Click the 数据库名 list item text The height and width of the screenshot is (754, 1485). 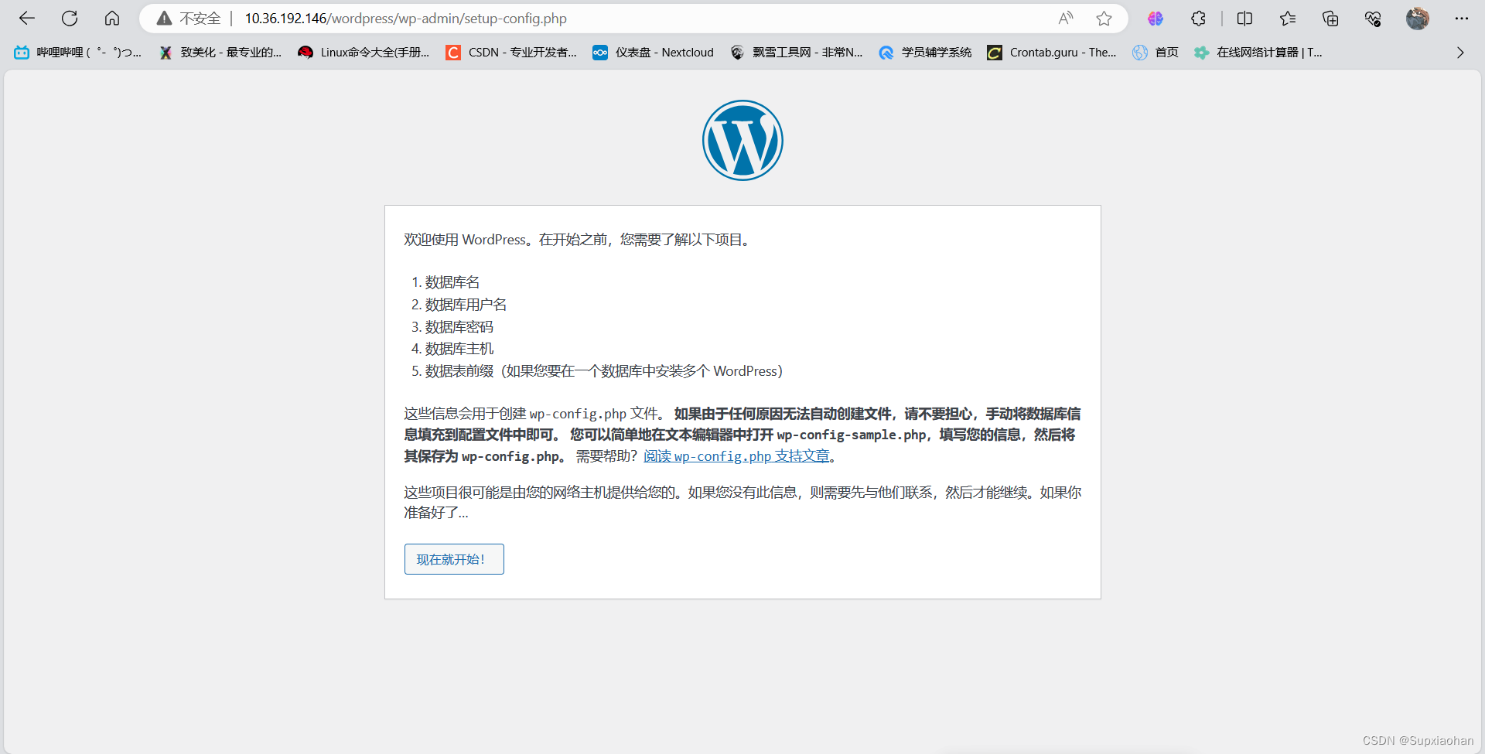point(452,282)
